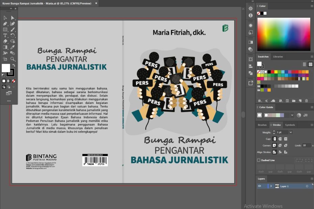This screenshot has height=209, width=314.
Task: Select the Pen tool
Action: pyautogui.click(x=4, y=24)
